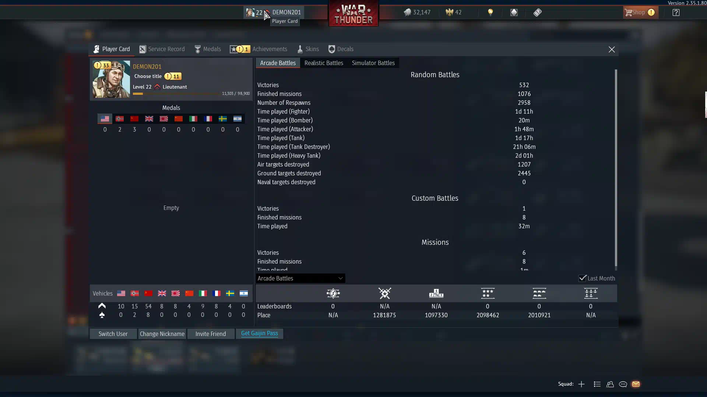Viewport: 707px width, 397px height.
Task: Open the Get Gaijin Pass link
Action: pos(260,333)
